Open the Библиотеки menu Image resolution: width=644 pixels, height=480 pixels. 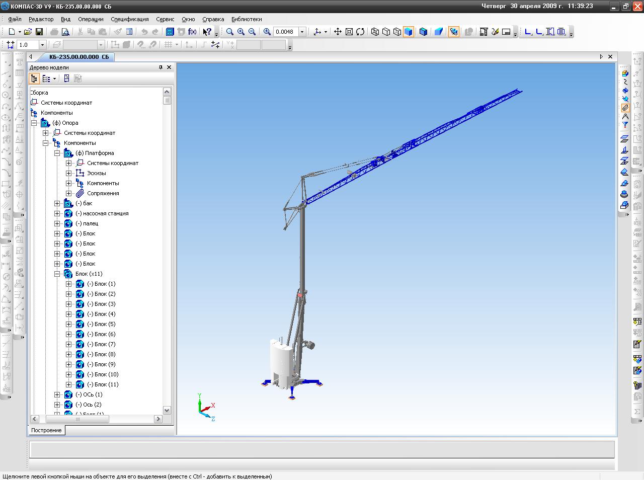tap(247, 19)
